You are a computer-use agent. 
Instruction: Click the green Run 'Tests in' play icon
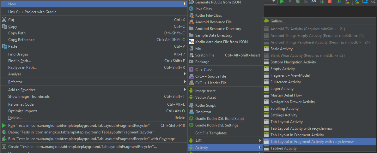pyautogui.click(x=4, y=125)
